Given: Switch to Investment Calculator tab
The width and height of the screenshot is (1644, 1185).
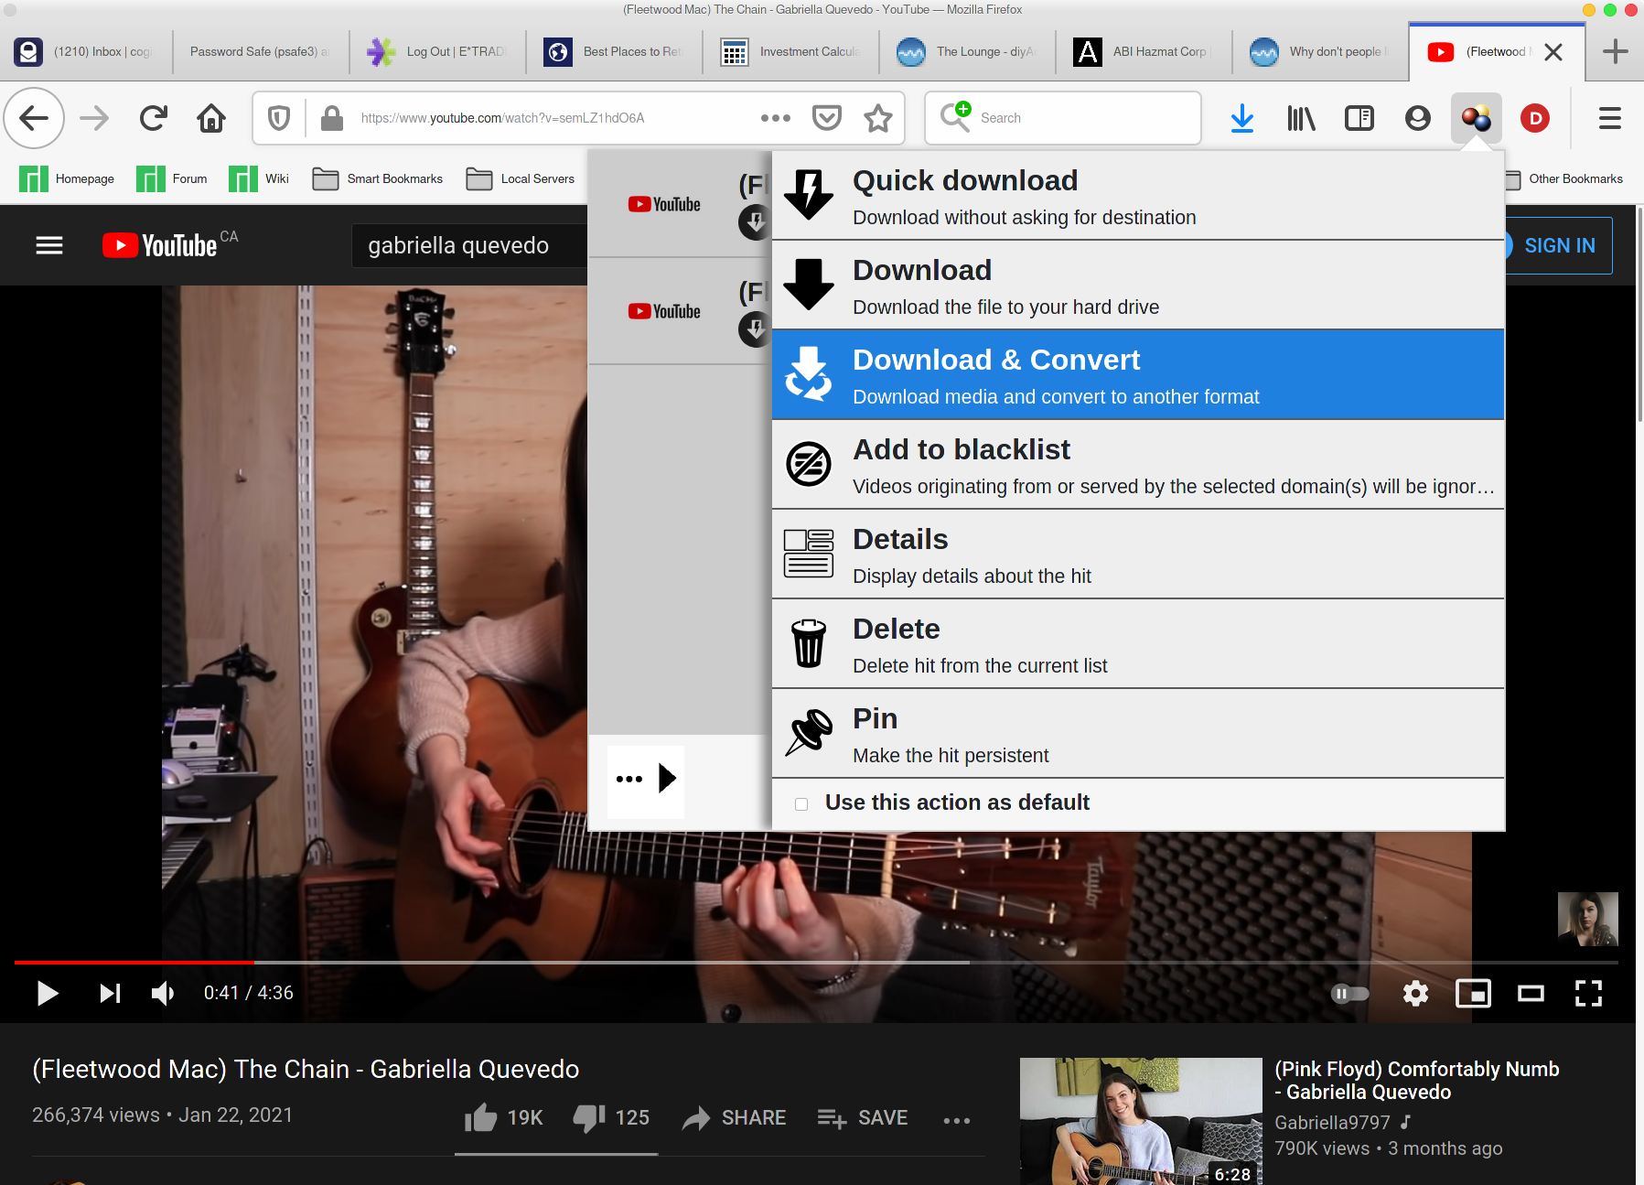Looking at the screenshot, I should 790,51.
